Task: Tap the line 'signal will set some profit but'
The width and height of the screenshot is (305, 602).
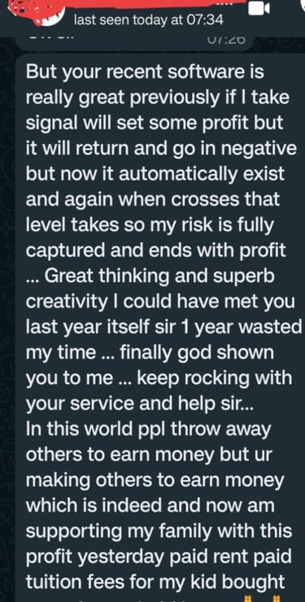Action: tap(155, 123)
